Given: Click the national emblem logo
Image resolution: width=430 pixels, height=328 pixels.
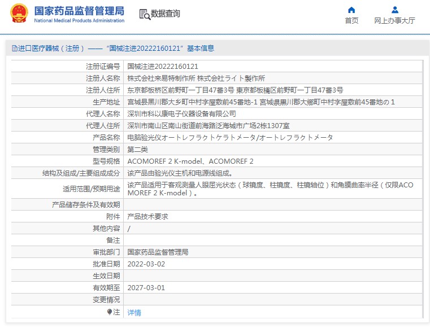Looking at the screenshot, I should [19, 13].
